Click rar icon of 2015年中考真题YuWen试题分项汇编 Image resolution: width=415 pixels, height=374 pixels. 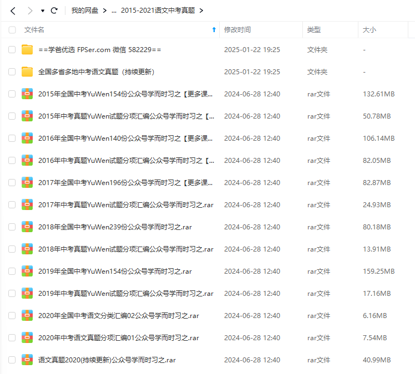pyautogui.click(x=27, y=116)
